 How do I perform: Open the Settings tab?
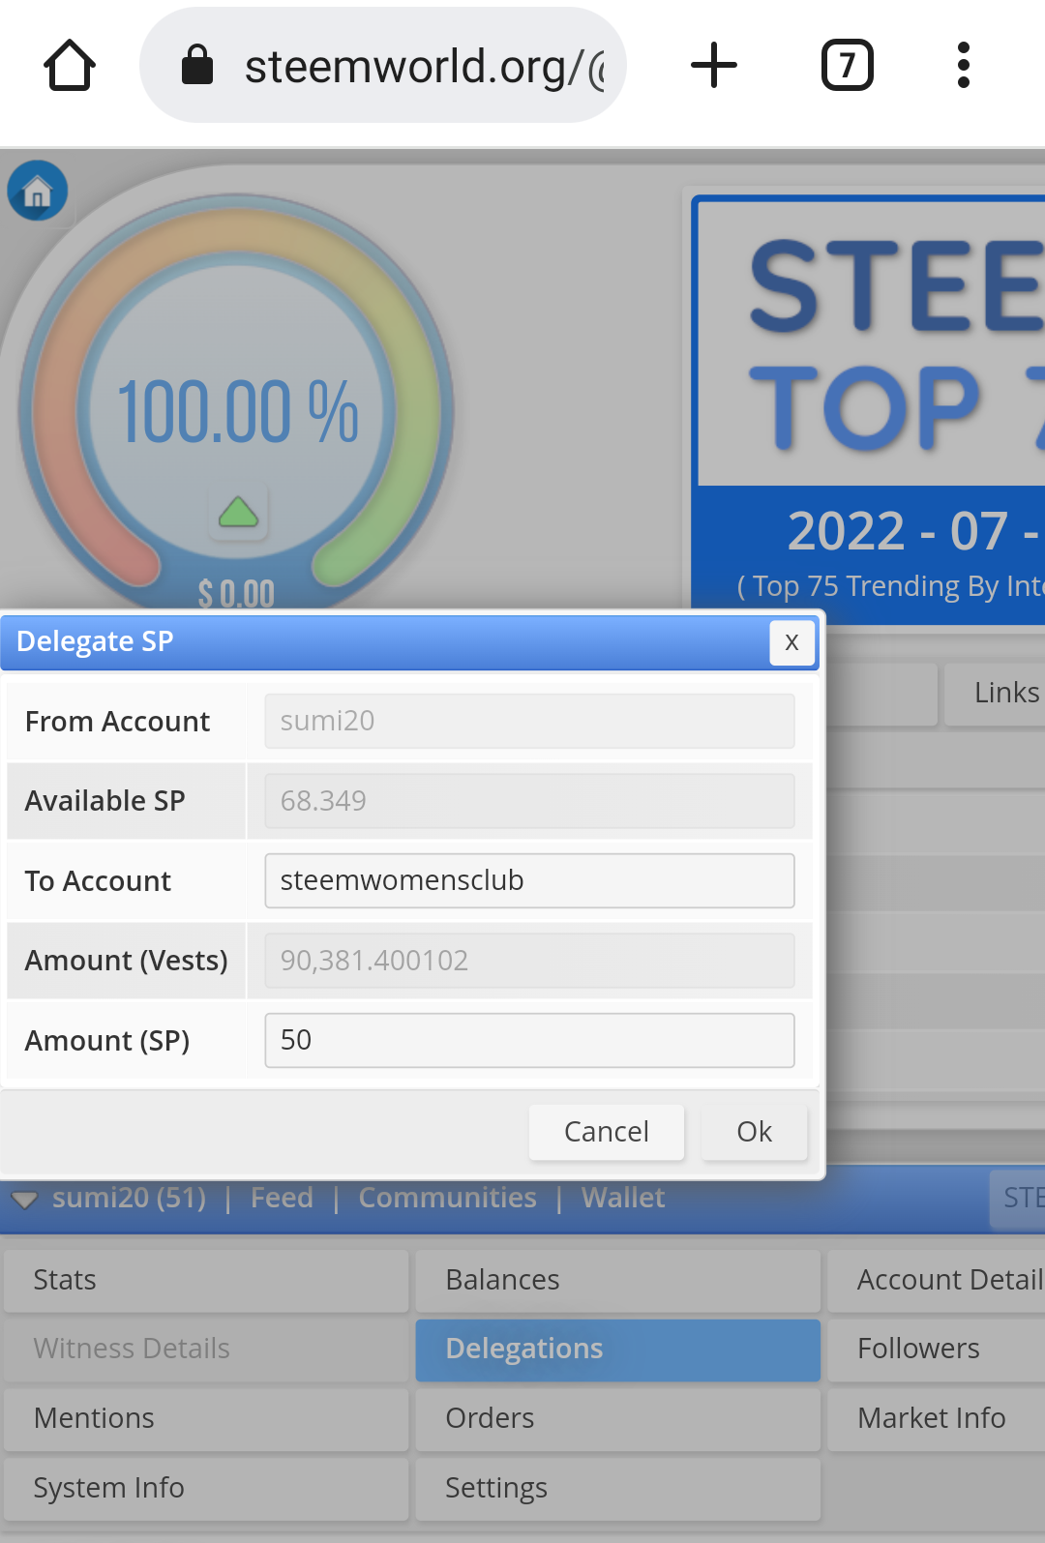click(x=617, y=1488)
